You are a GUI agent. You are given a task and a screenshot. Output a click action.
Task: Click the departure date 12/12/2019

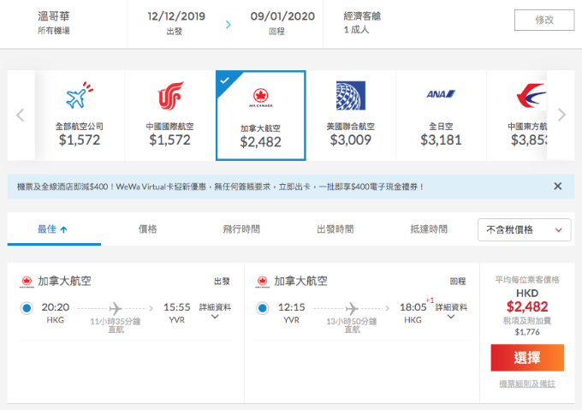[176, 16]
